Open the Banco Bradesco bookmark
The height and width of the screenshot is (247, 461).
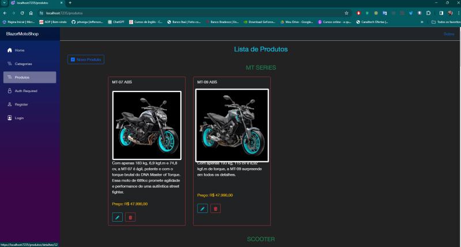click(x=222, y=22)
